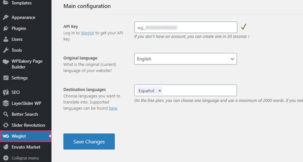
Task: Click Collapse menu text
Action: point(25,158)
